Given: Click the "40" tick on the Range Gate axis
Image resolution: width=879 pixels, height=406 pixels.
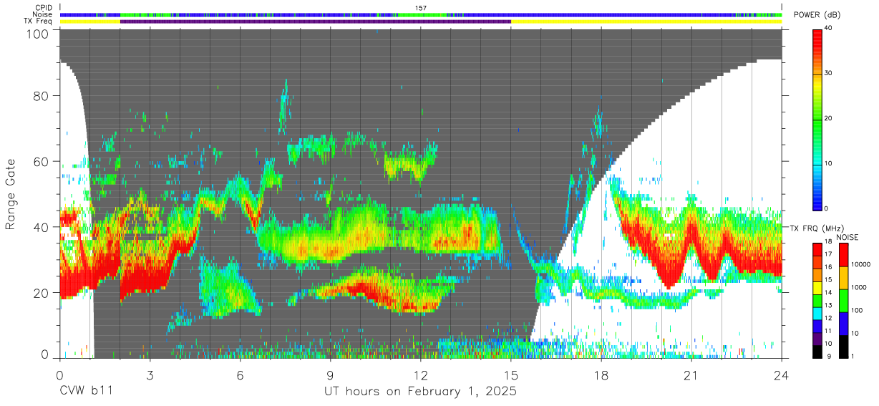Looking at the screenshot, I should (x=40, y=227).
